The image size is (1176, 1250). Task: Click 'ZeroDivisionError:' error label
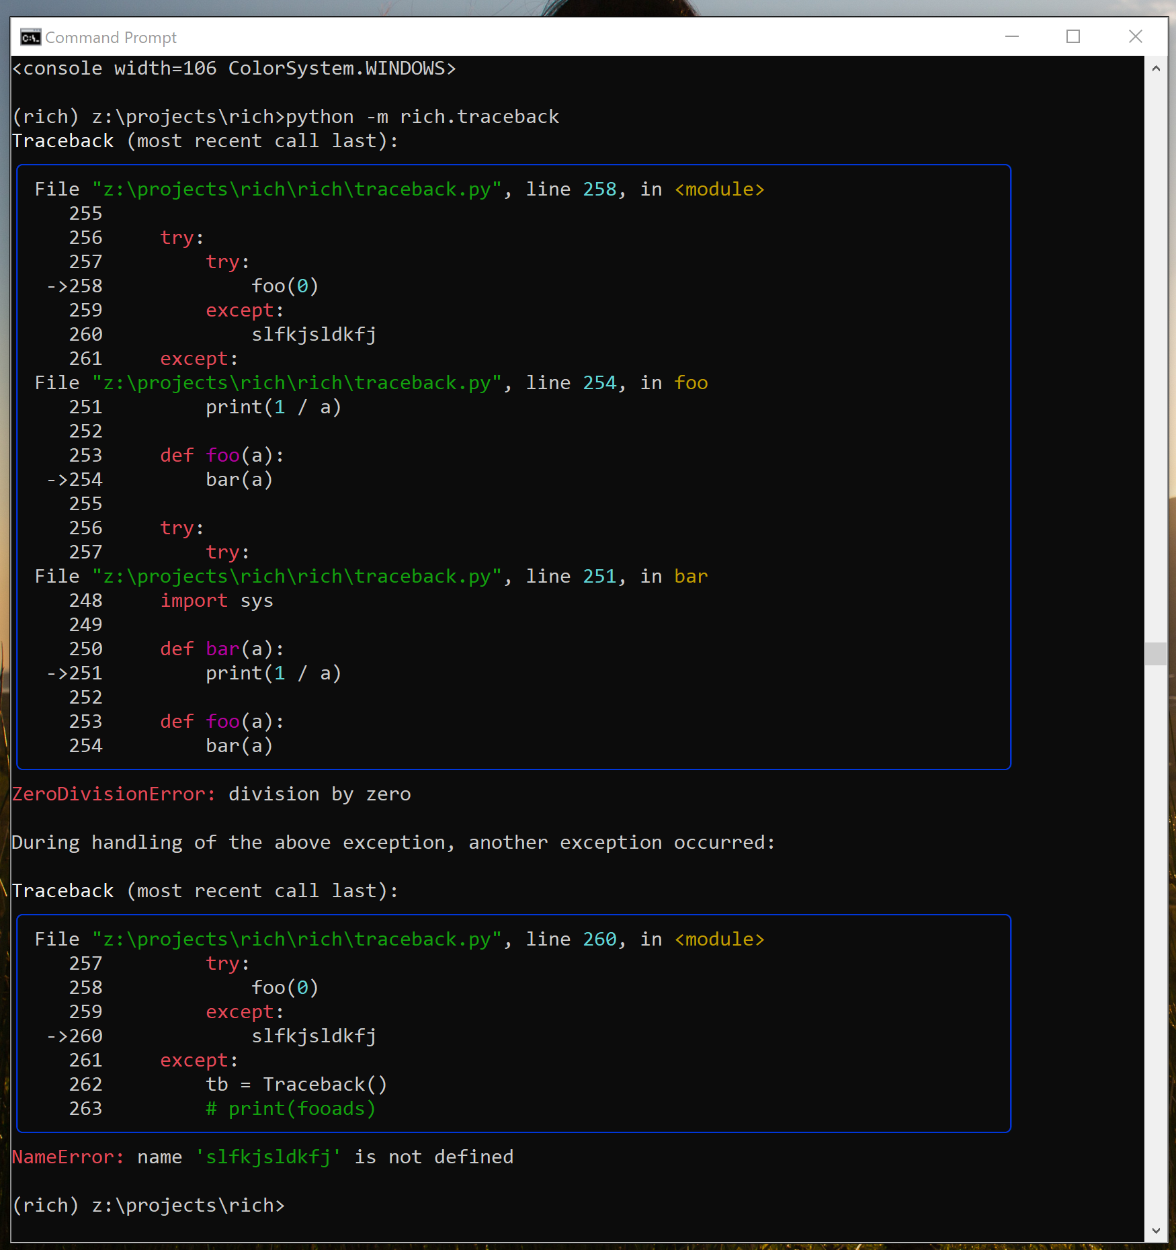pos(114,794)
